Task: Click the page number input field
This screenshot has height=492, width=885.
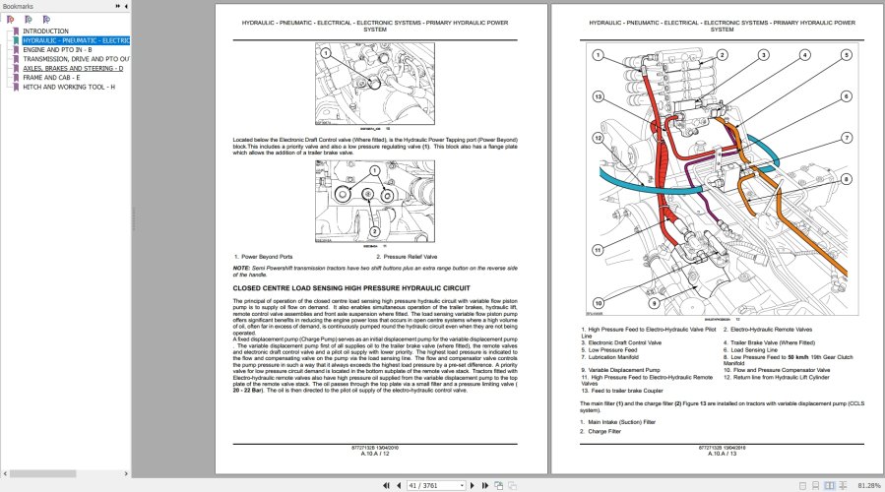Action: (x=432, y=486)
